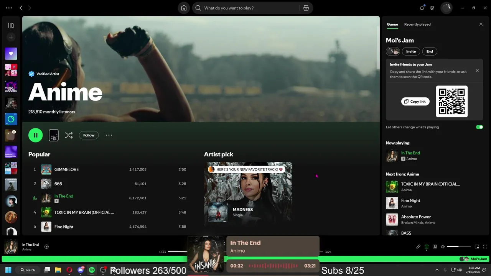Image resolution: width=491 pixels, height=276 pixels.
Task: Open Opera browser from taskbar
Action: [69, 270]
